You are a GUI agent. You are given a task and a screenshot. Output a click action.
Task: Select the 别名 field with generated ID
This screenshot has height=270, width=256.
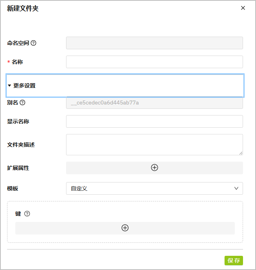(154, 103)
